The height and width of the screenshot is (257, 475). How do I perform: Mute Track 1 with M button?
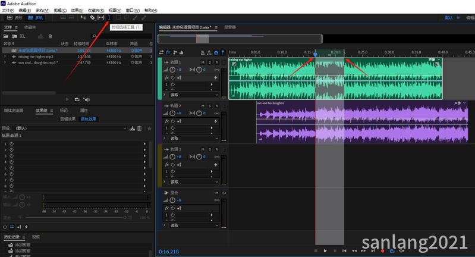click(203, 62)
